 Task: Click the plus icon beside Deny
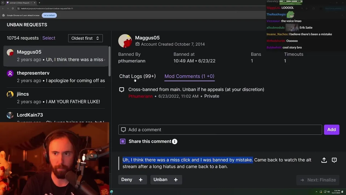coord(141,180)
